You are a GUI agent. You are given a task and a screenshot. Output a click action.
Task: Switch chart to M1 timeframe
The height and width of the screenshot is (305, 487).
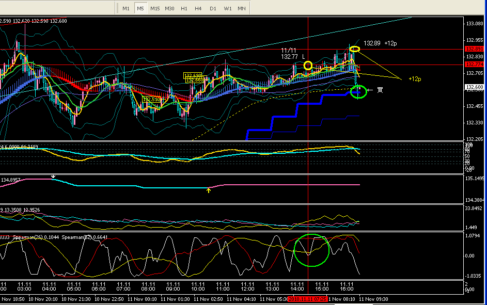pyautogui.click(x=126, y=8)
